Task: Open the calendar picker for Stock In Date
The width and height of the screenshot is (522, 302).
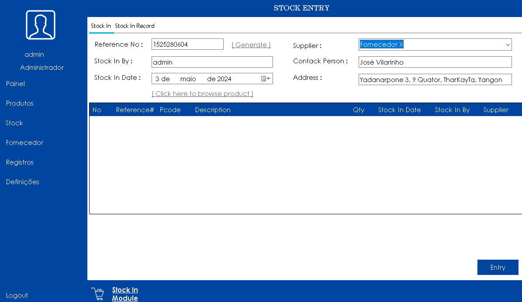Action: (x=265, y=79)
